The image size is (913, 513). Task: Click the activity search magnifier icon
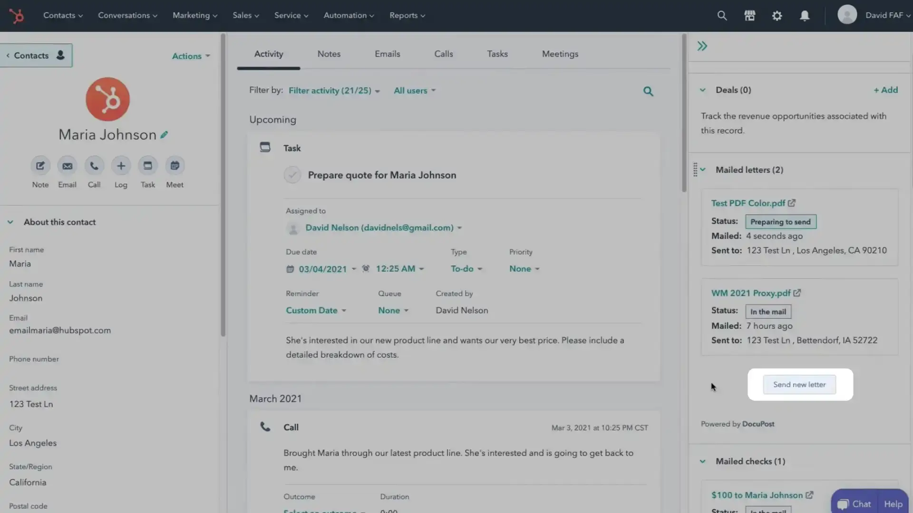click(x=648, y=91)
